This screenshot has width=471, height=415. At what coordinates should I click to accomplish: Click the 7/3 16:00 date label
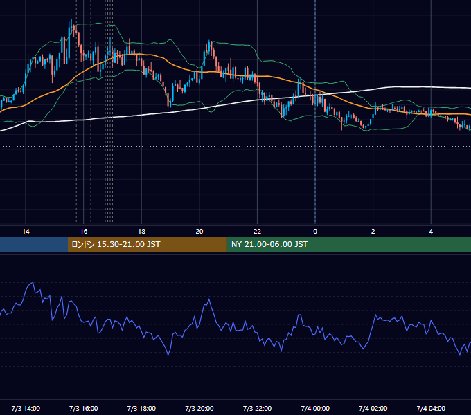[x=84, y=408]
